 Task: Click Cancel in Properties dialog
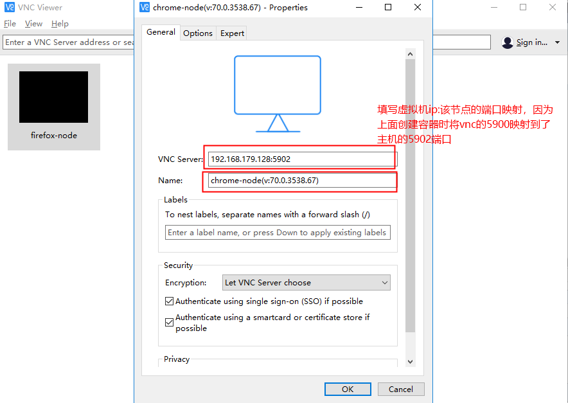[x=401, y=390]
